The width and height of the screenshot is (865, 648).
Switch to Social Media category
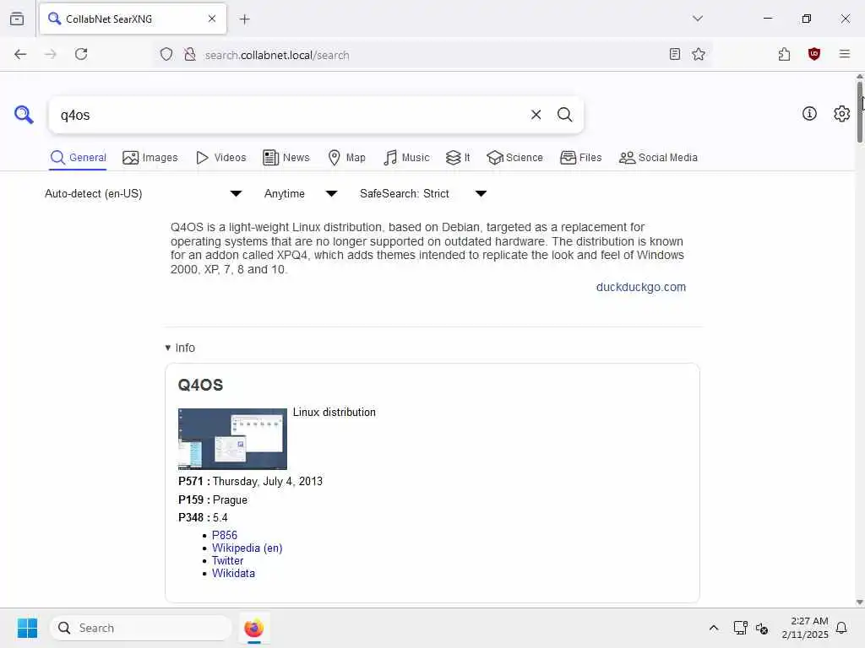pos(658,158)
